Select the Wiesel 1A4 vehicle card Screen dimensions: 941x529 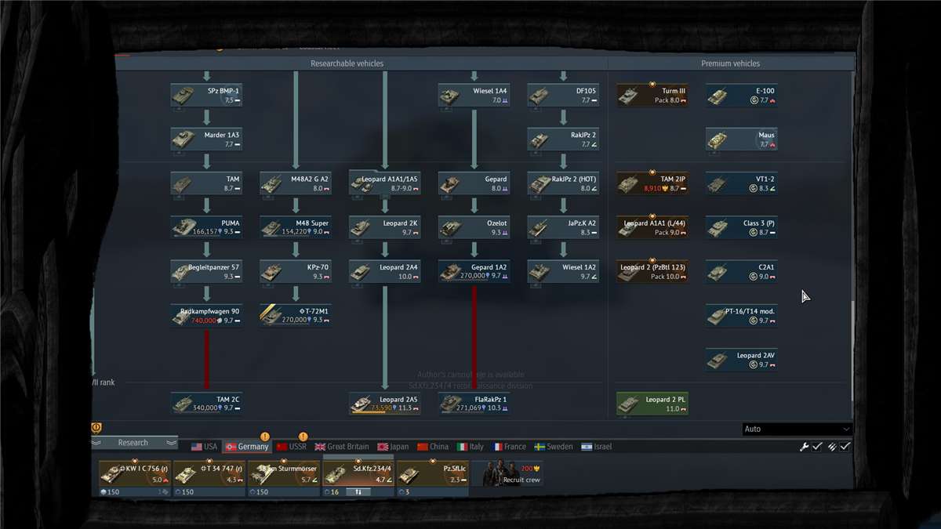pos(474,96)
